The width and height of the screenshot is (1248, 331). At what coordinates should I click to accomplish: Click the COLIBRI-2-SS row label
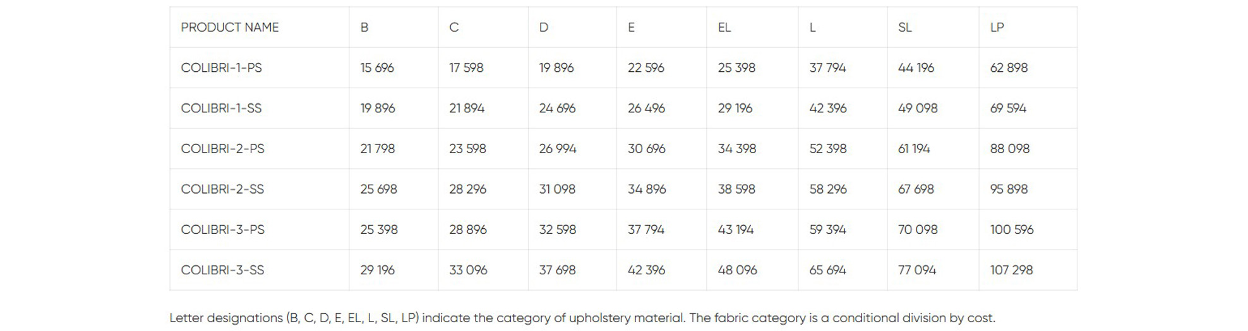[222, 189]
